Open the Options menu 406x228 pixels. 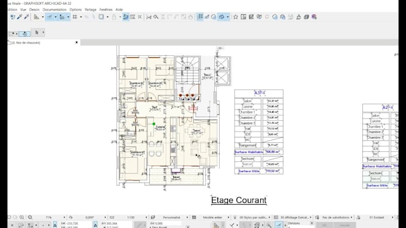(76, 10)
